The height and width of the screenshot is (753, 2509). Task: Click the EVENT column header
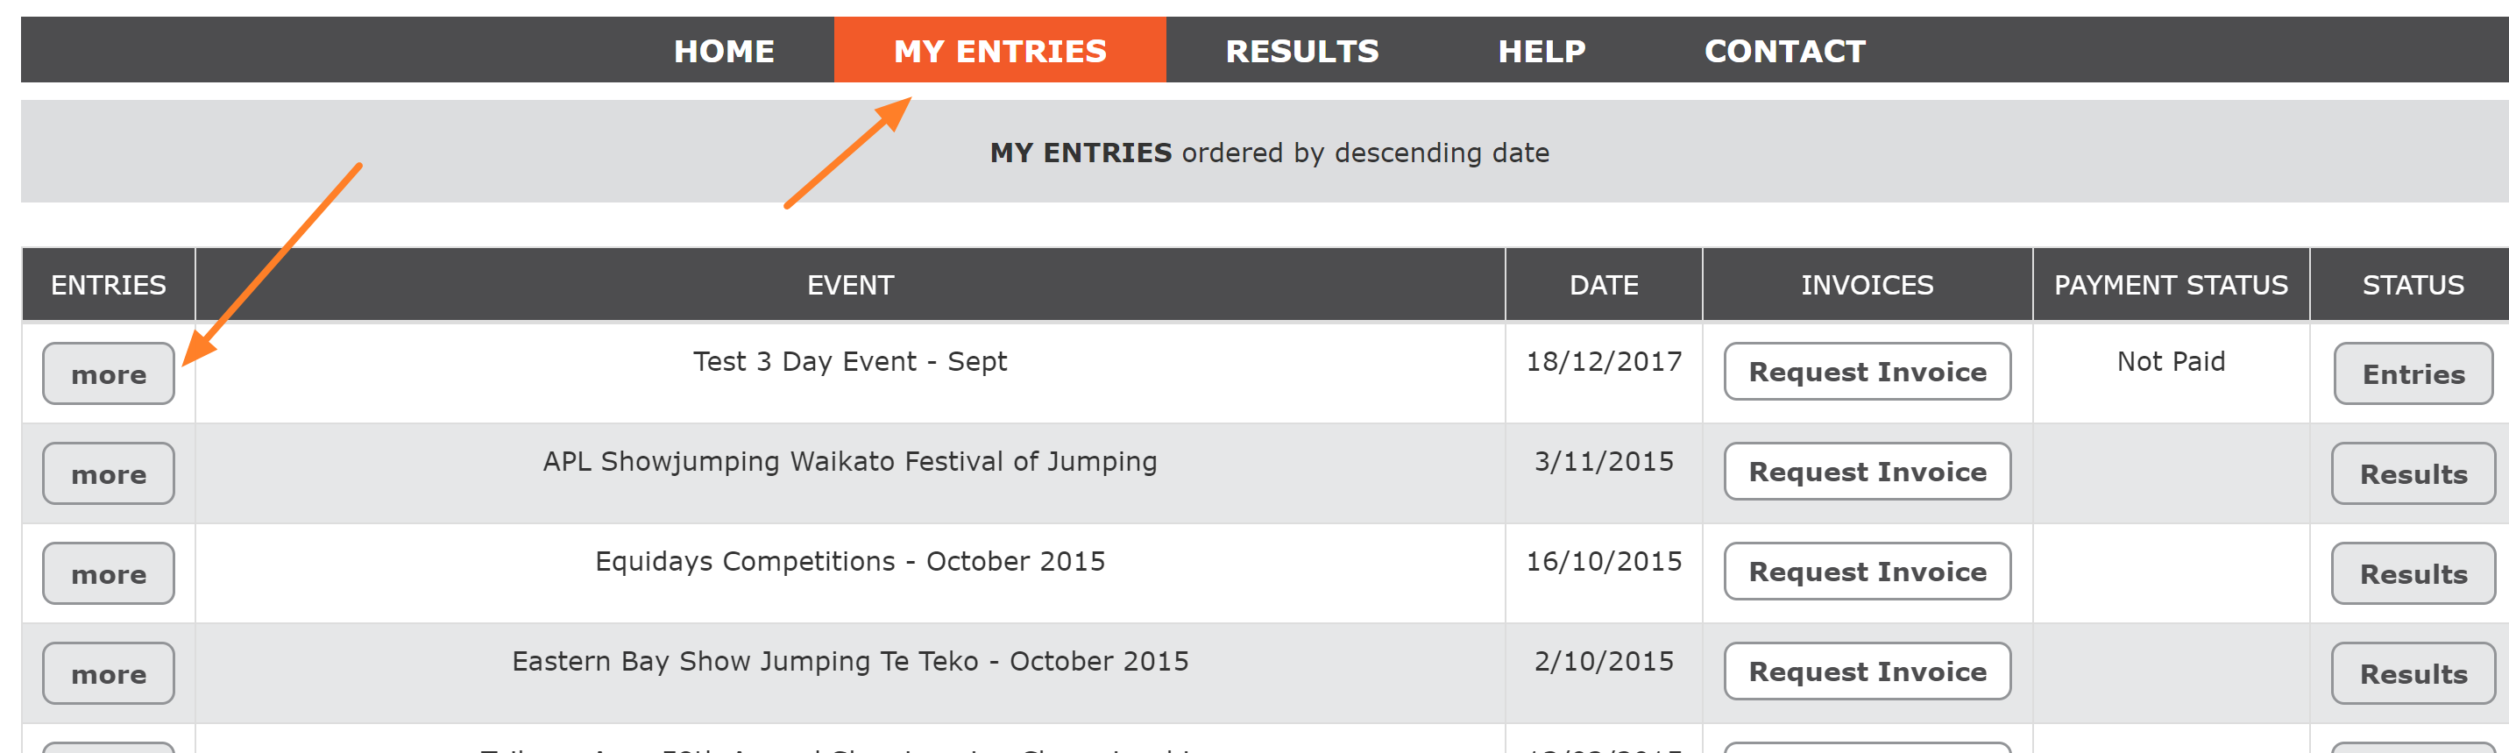[x=849, y=286]
